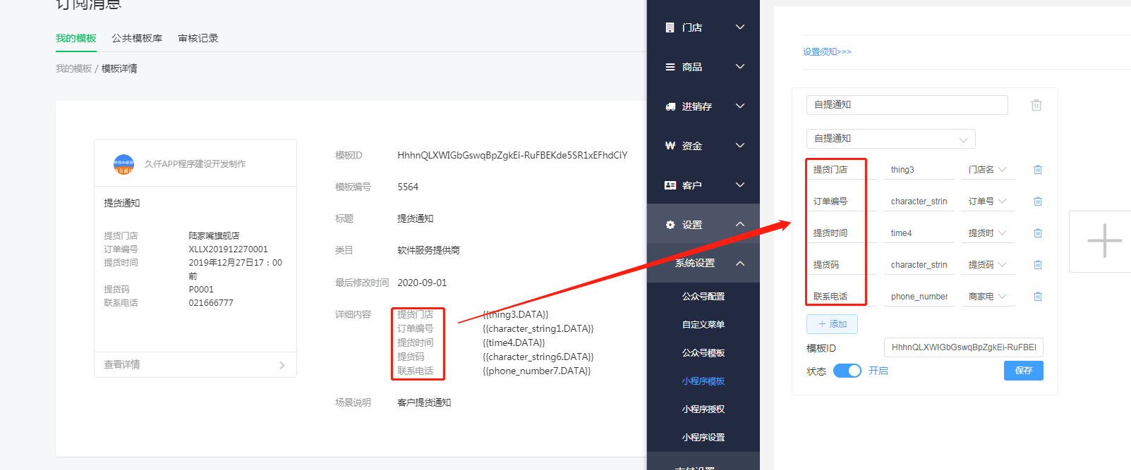Open the 订单号 value dropdown
The height and width of the screenshot is (470, 1131).
(x=988, y=202)
